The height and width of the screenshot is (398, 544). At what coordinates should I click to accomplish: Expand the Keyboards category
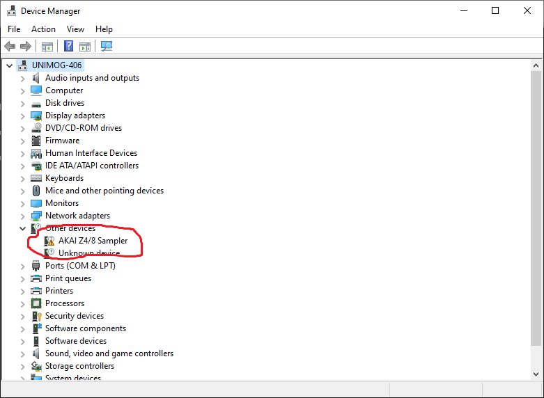tap(22, 179)
